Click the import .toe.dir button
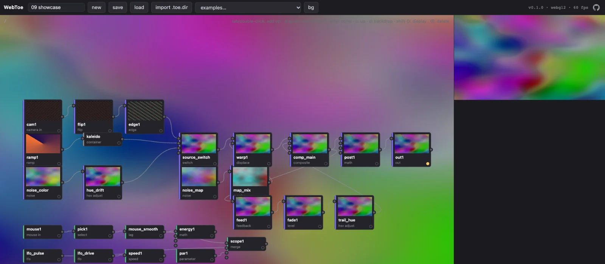 pos(172,7)
